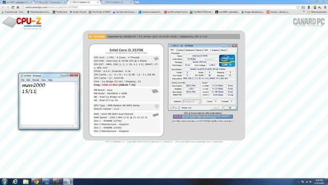The height and width of the screenshot is (185, 328).
Task: Open the Chrome menu icon
Action: (325, 7)
